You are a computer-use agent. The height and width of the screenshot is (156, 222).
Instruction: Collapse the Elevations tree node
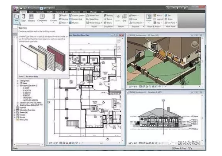coord(18,86)
